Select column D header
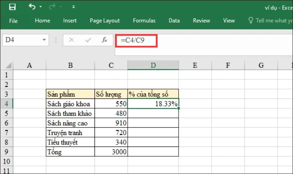293x174 pixels. point(153,65)
